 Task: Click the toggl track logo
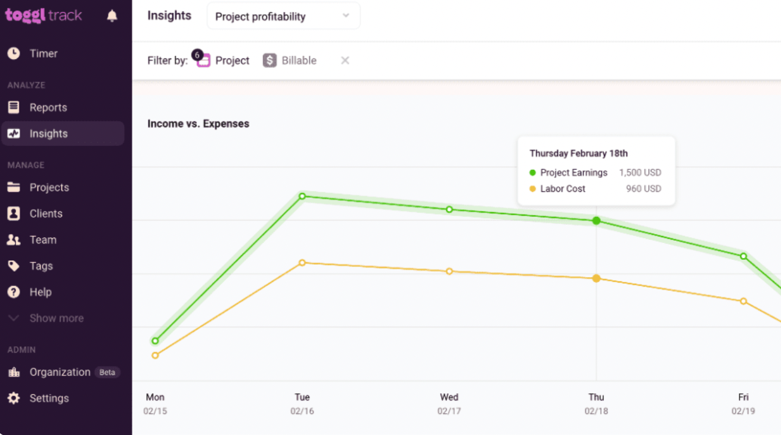[44, 15]
